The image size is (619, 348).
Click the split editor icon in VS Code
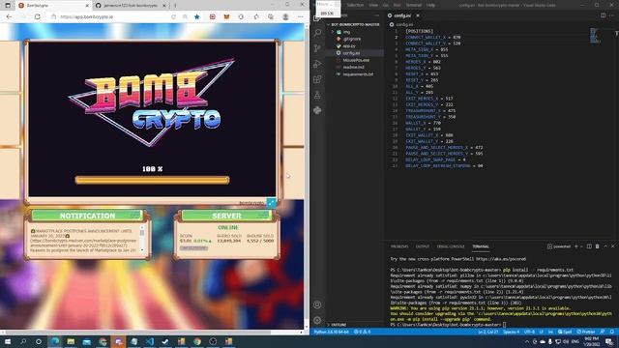pyautogui.click(x=603, y=15)
